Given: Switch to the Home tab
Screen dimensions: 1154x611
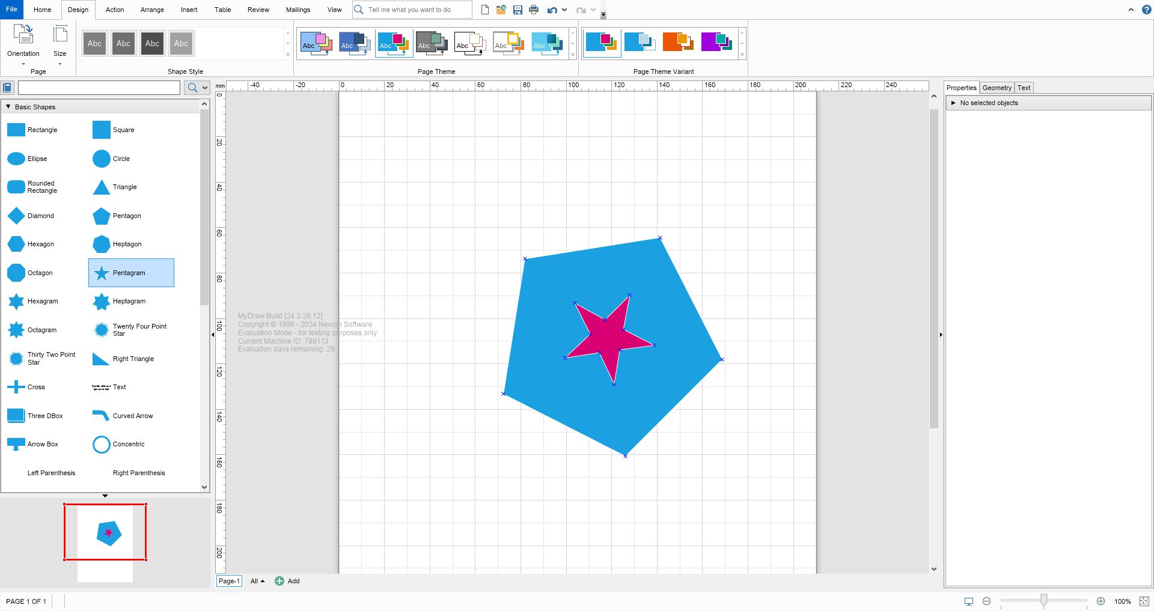Looking at the screenshot, I should (42, 10).
